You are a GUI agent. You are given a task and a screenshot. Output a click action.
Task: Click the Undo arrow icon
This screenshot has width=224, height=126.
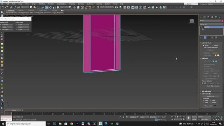point(3,7)
